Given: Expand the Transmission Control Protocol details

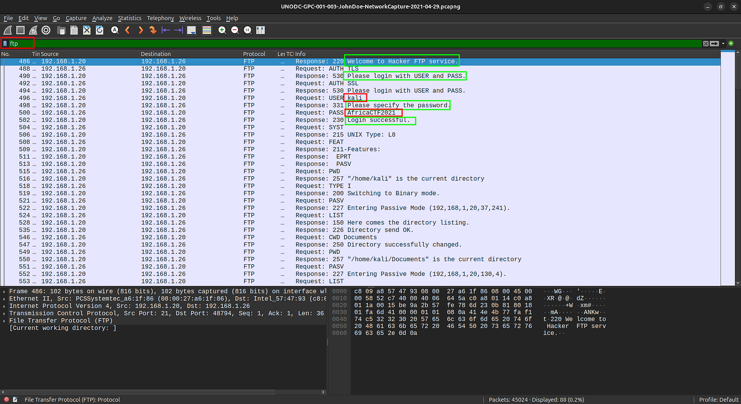Looking at the screenshot, I should click(x=4, y=313).
